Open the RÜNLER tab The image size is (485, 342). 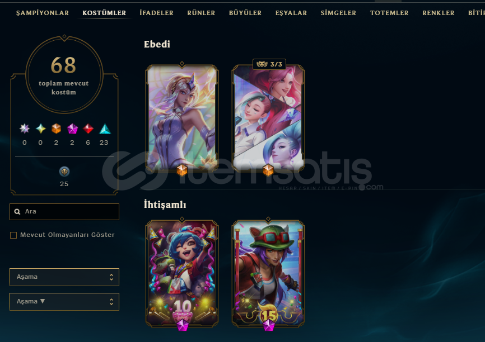[x=201, y=13]
